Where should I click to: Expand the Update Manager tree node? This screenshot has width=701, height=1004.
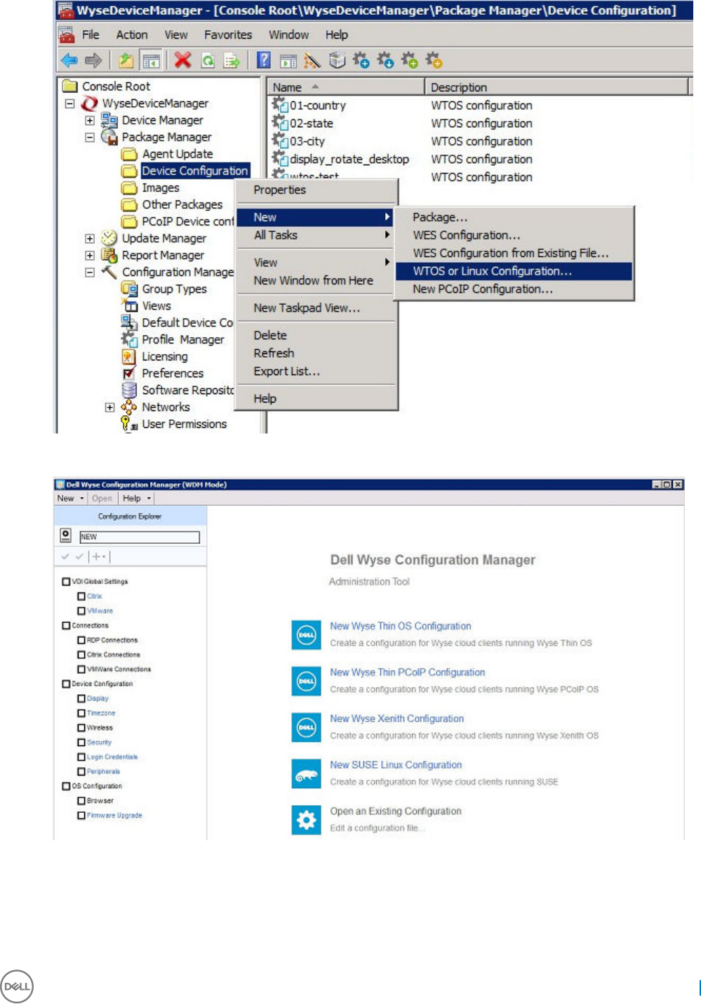pos(90,238)
